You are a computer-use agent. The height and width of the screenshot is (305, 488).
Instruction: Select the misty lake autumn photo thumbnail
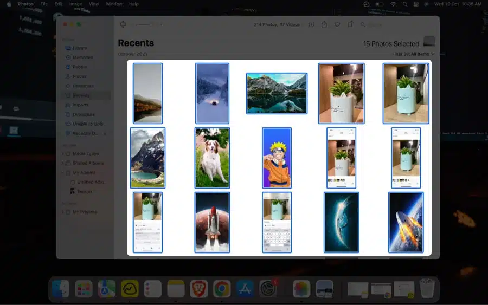147,93
